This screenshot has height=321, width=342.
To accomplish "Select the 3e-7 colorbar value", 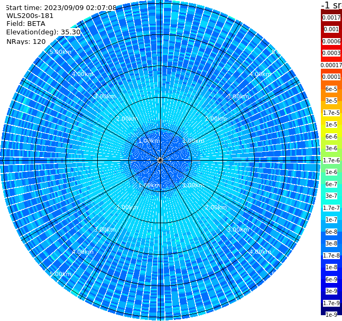I will [331, 196].
